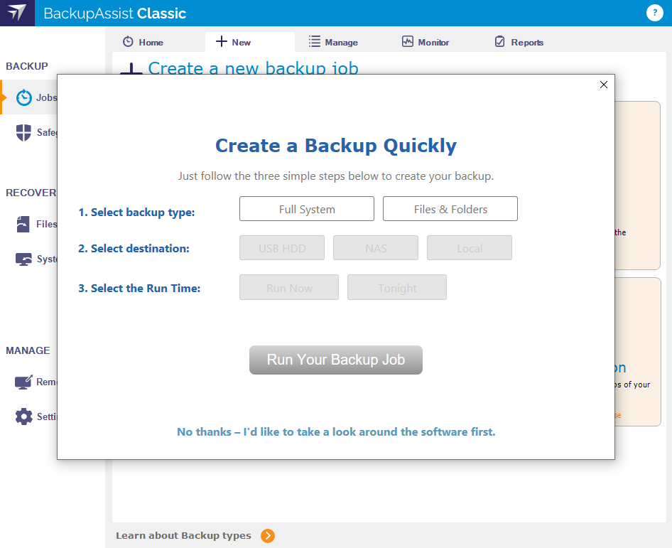Image resolution: width=672 pixels, height=548 pixels.
Task: Pick the Tonight run time
Action: [397, 287]
